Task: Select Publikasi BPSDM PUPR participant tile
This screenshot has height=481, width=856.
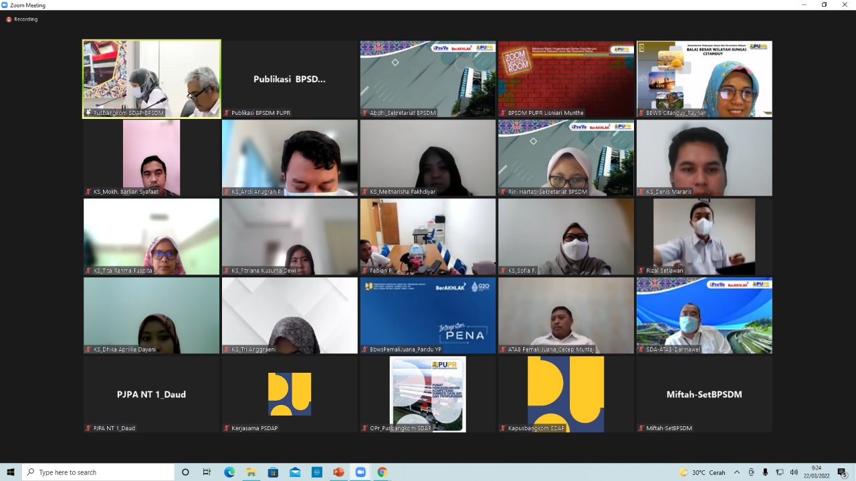Action: tap(290, 79)
